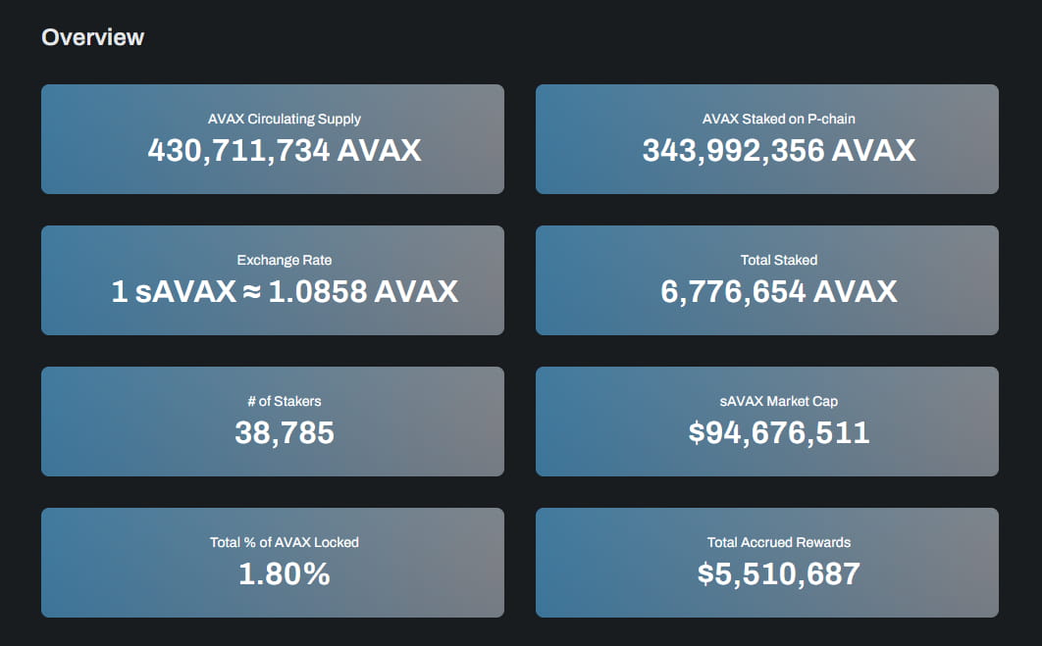Click the 6,776,654 AVAX total staked figure

tap(777, 292)
